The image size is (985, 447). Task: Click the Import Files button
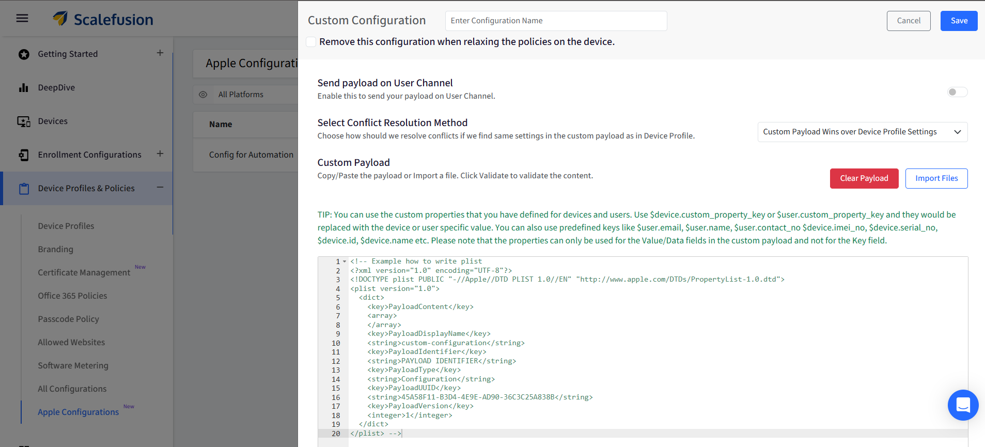[x=936, y=178]
